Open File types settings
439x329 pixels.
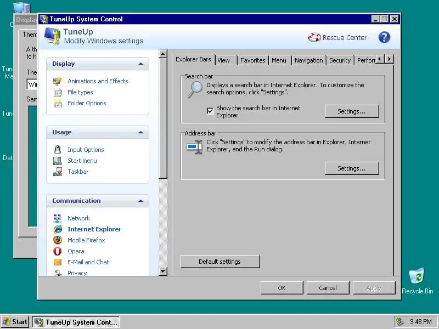click(80, 92)
